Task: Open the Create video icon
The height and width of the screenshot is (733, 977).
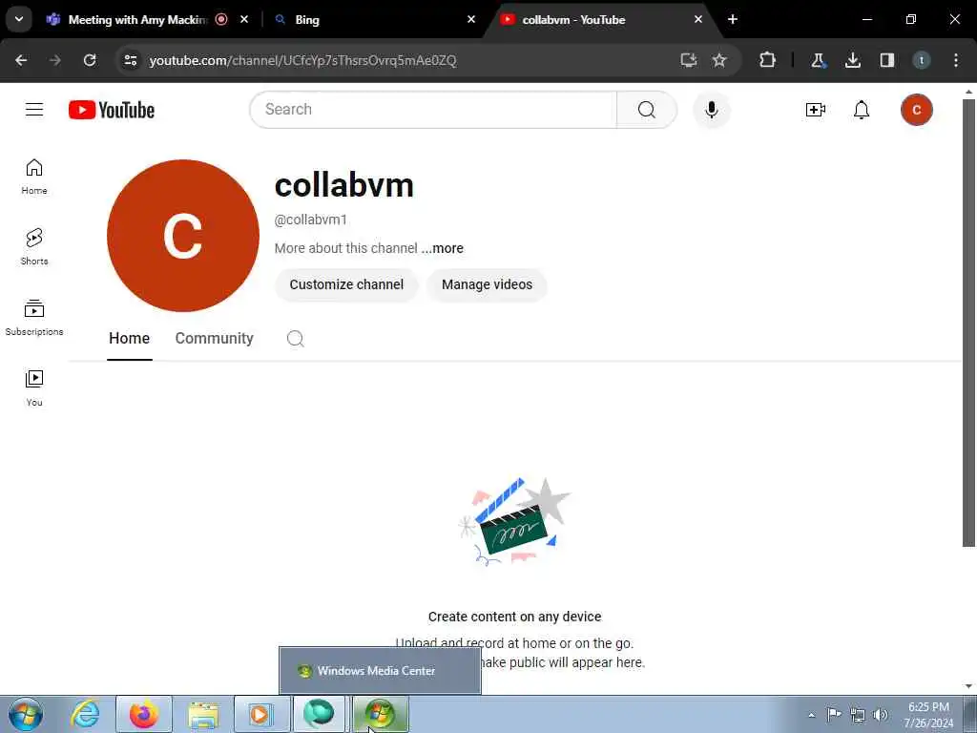Action: pyautogui.click(x=815, y=110)
